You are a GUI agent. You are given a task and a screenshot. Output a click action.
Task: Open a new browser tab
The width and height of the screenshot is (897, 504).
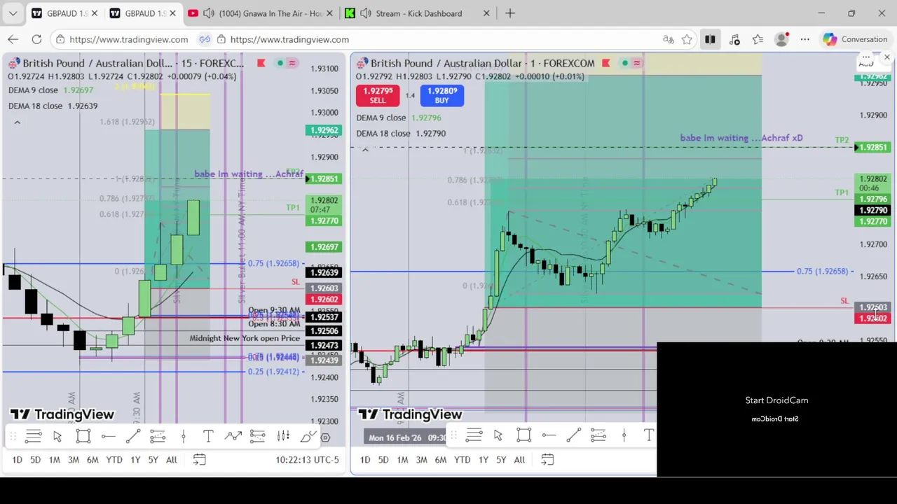510,13
